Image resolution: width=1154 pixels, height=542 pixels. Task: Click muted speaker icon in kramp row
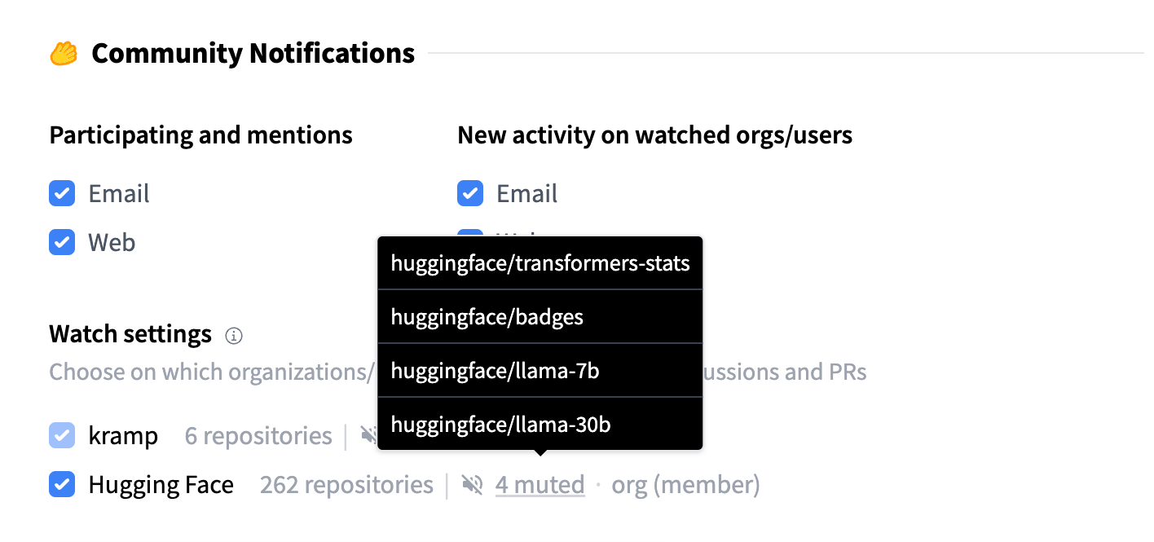tap(369, 436)
